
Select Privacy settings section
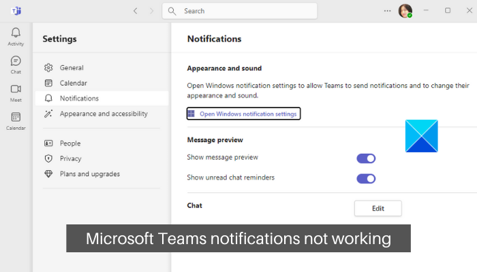tap(102, 158)
